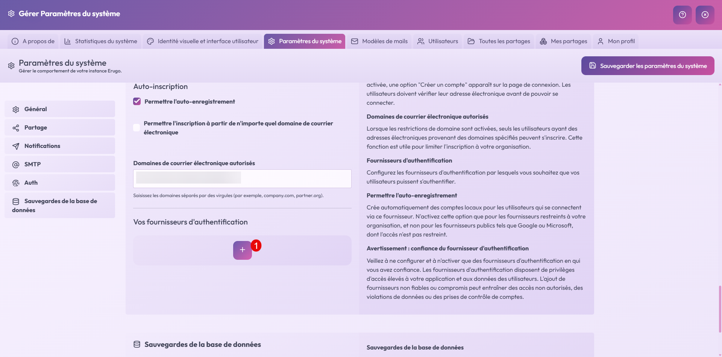Open the Statistiques du système tab
Screen dimensions: 722x357
coord(101,41)
